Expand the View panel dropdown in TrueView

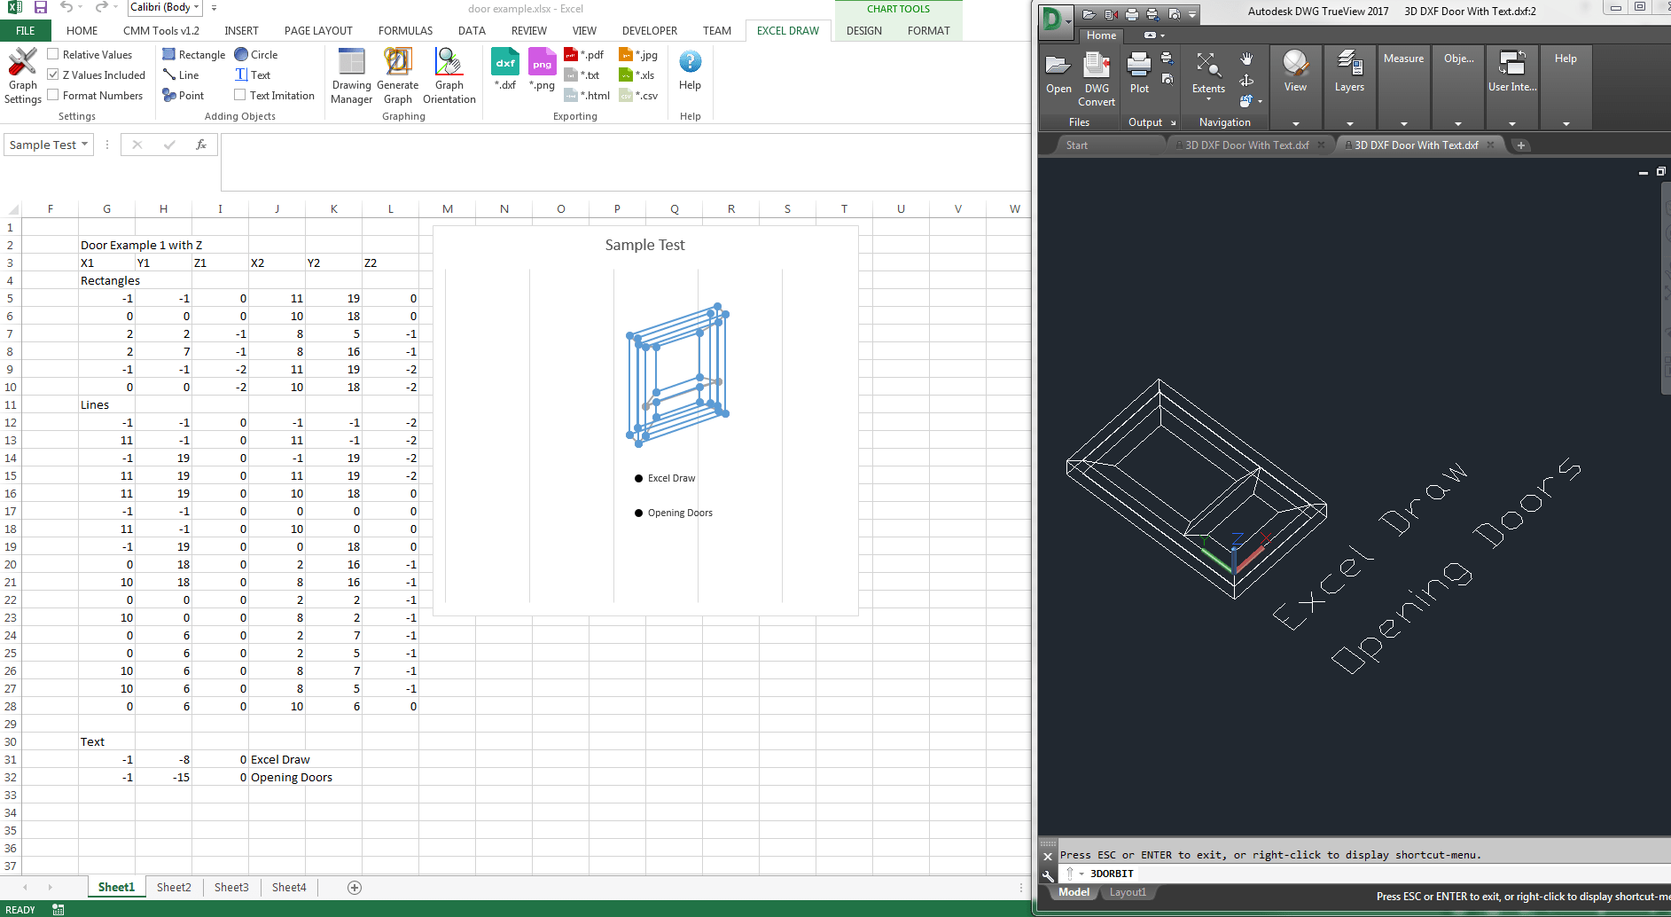(1295, 124)
